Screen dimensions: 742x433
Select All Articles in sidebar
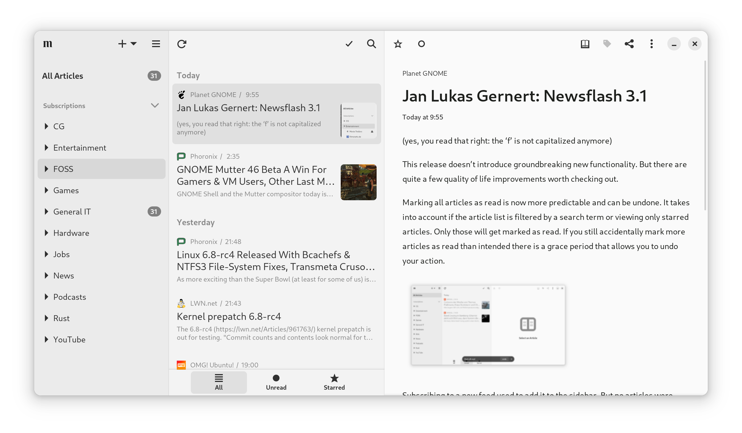pyautogui.click(x=63, y=76)
